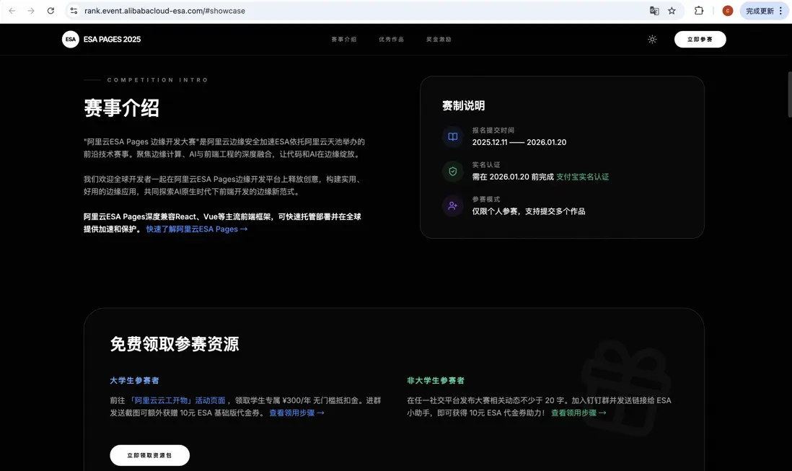Viewport: 792px width, 471px height.
Task: Click the 立即参赛 button
Action: tap(700, 40)
